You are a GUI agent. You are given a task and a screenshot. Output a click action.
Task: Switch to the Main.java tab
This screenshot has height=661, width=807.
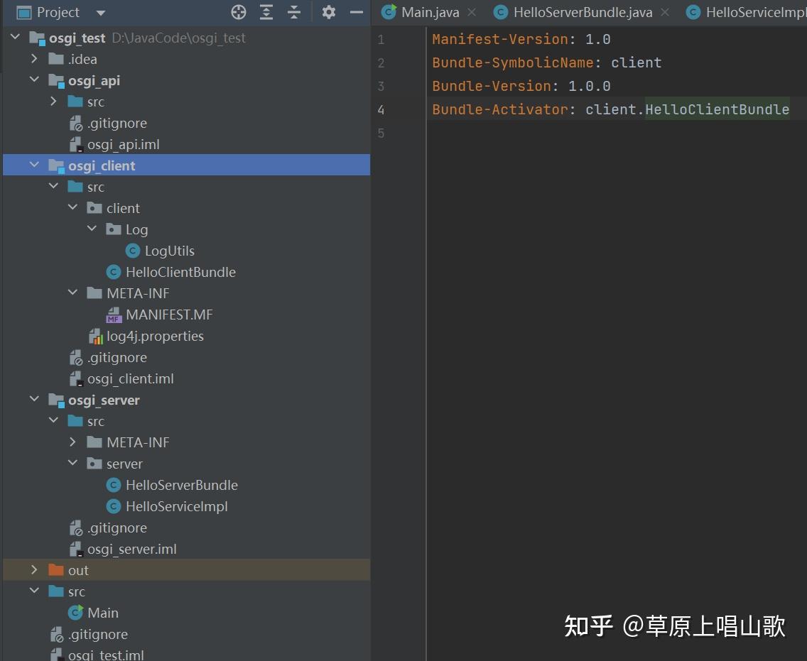[430, 12]
